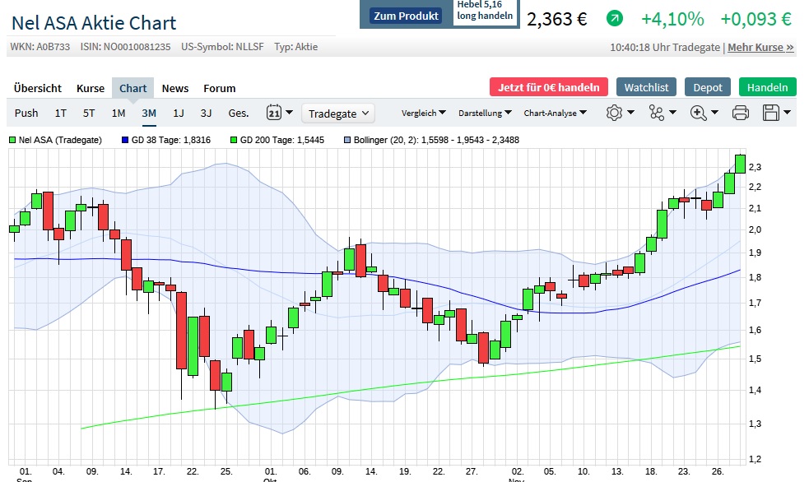The height and width of the screenshot is (482, 809).
Task: Click the Bollinger legend swatch
Action: click(x=347, y=140)
